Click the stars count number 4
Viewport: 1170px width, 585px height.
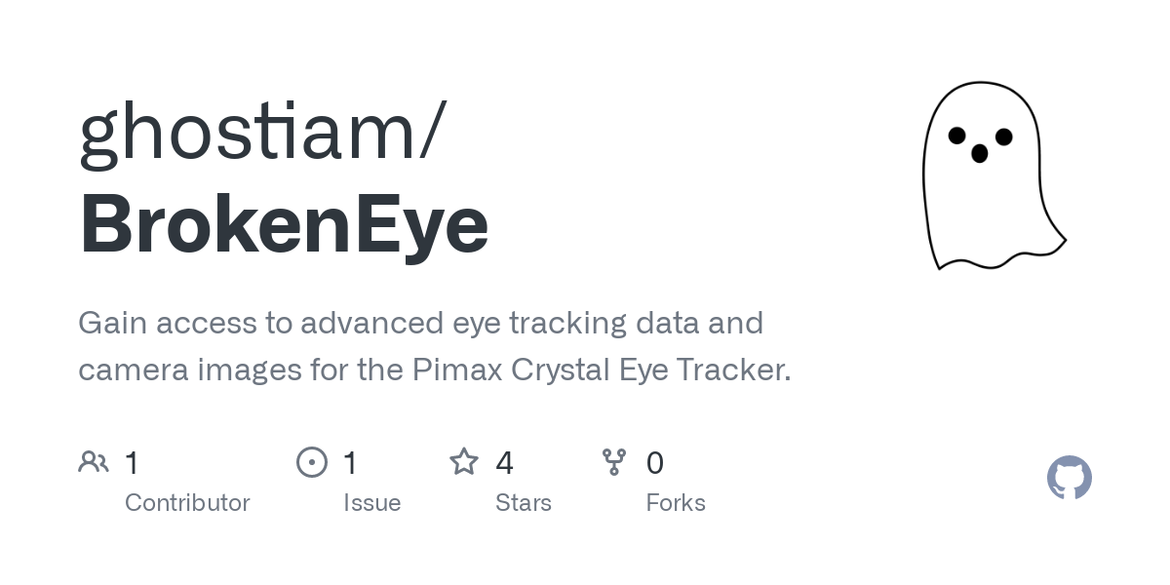point(504,463)
